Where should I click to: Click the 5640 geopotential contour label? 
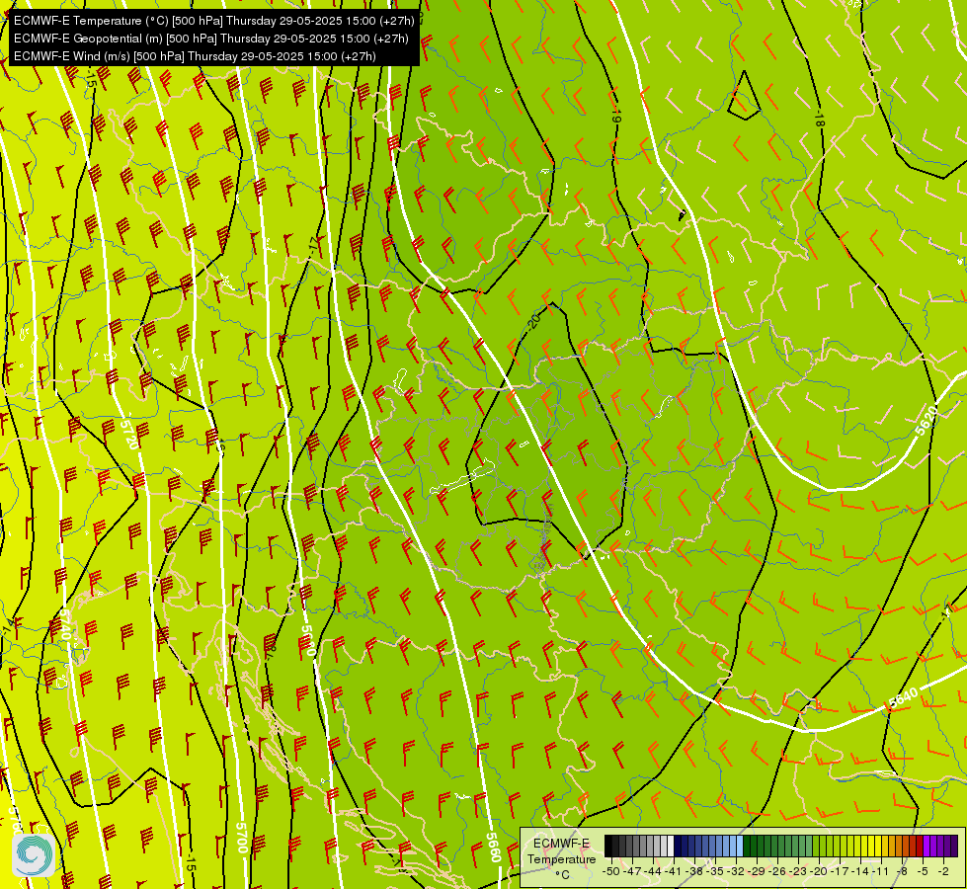coord(904,697)
